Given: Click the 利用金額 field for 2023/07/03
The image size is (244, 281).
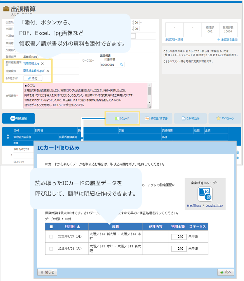Looking at the screenshot, I should click(179, 237).
